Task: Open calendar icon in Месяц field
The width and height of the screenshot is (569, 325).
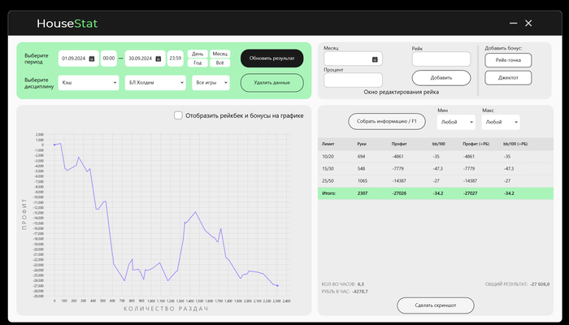Action: (x=375, y=59)
